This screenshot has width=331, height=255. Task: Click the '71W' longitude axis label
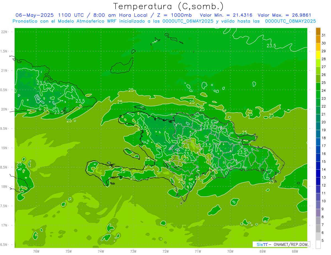(198, 251)
